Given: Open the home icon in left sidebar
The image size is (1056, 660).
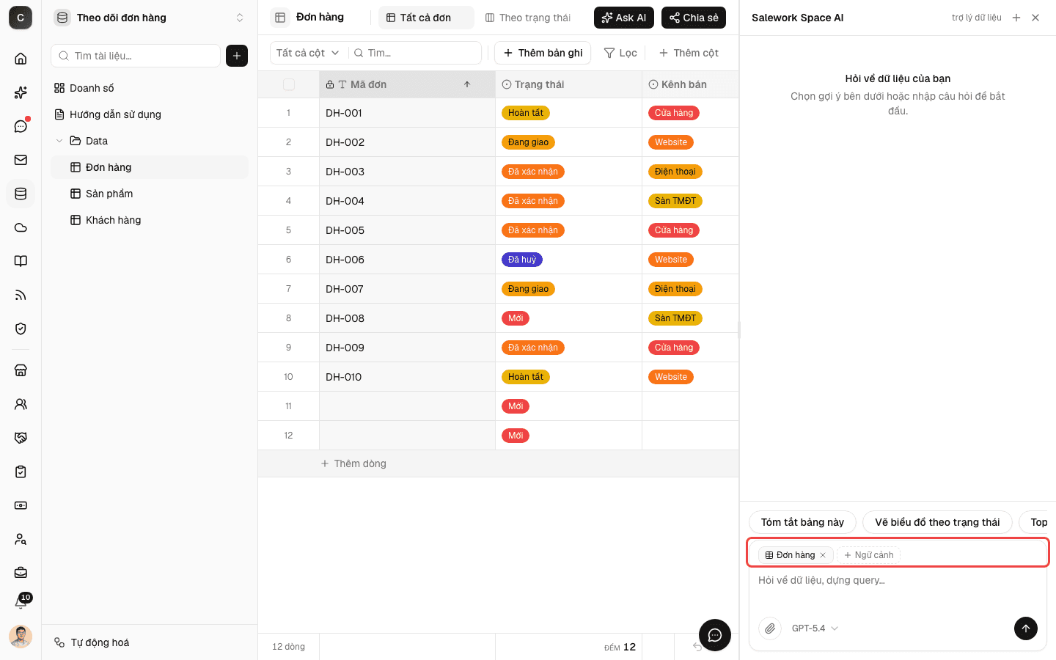Looking at the screenshot, I should click(21, 59).
